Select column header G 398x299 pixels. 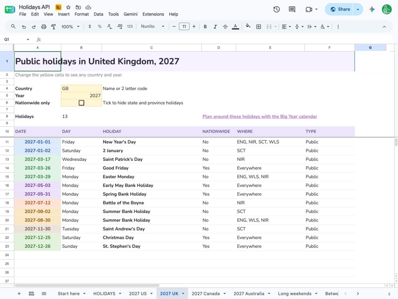pyautogui.click(x=370, y=47)
